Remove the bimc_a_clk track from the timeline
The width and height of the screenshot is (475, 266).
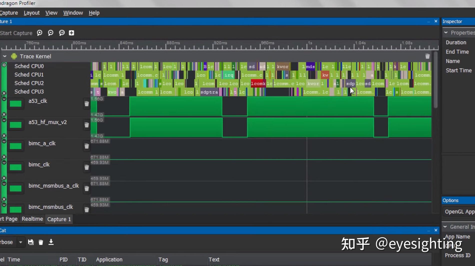[x=86, y=146]
